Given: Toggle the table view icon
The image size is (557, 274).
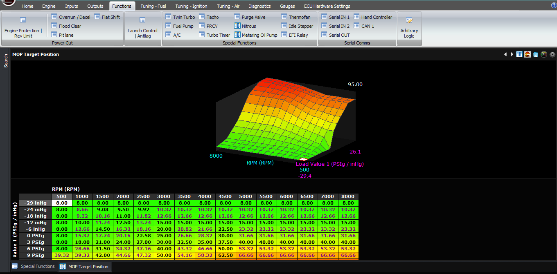Looking at the screenshot, I should [519, 54].
